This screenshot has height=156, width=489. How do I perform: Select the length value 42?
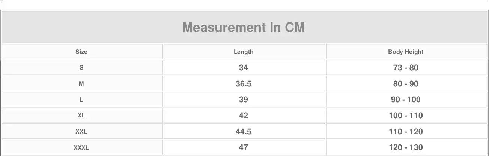tap(244, 116)
